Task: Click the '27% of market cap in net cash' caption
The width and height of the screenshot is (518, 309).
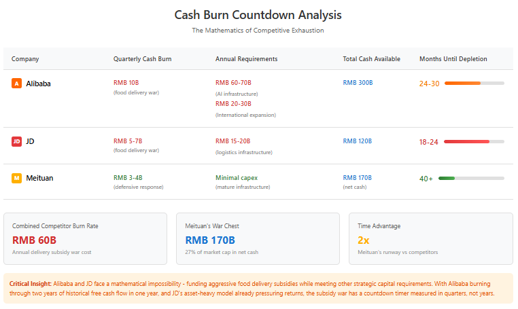Action: click(222, 252)
